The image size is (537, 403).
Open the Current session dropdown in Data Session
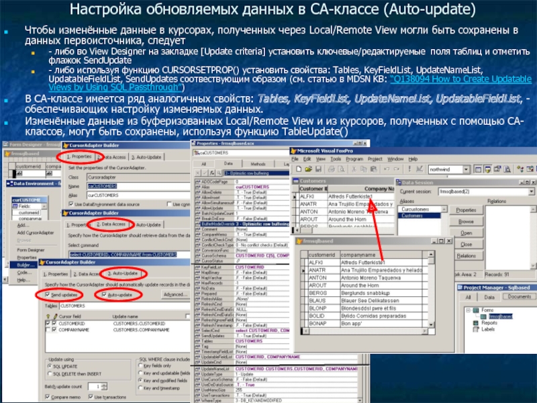click(530, 191)
